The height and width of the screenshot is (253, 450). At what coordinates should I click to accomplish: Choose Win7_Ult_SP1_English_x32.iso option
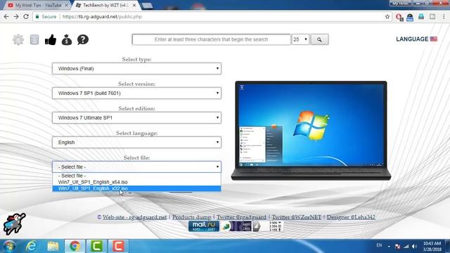[x=136, y=188]
